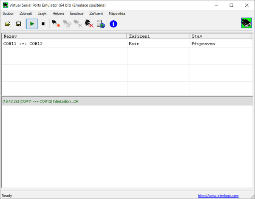Click the Stav column header

click(x=221, y=36)
